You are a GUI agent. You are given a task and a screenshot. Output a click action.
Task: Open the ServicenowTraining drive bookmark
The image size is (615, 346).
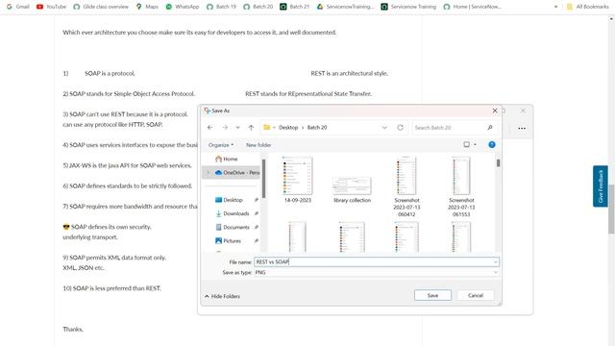coord(346,7)
